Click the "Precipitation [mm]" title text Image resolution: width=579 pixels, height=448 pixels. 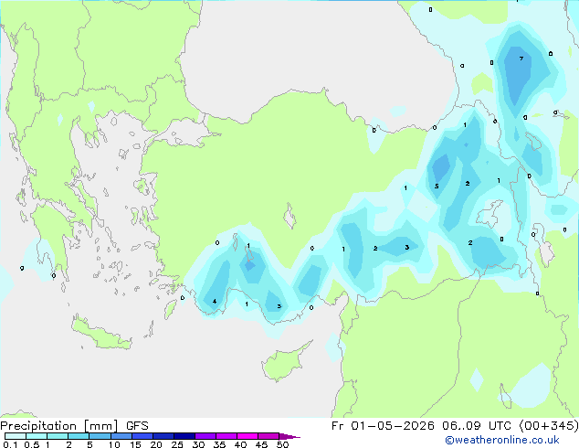pos(59,426)
